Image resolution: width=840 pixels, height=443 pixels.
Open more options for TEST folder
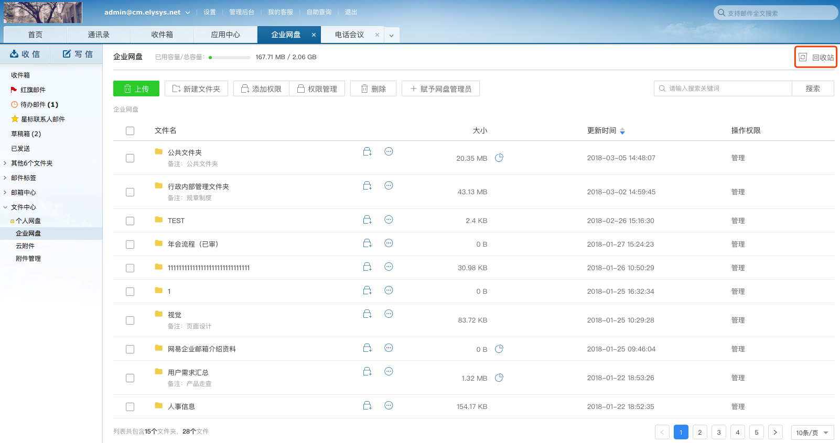coord(389,220)
